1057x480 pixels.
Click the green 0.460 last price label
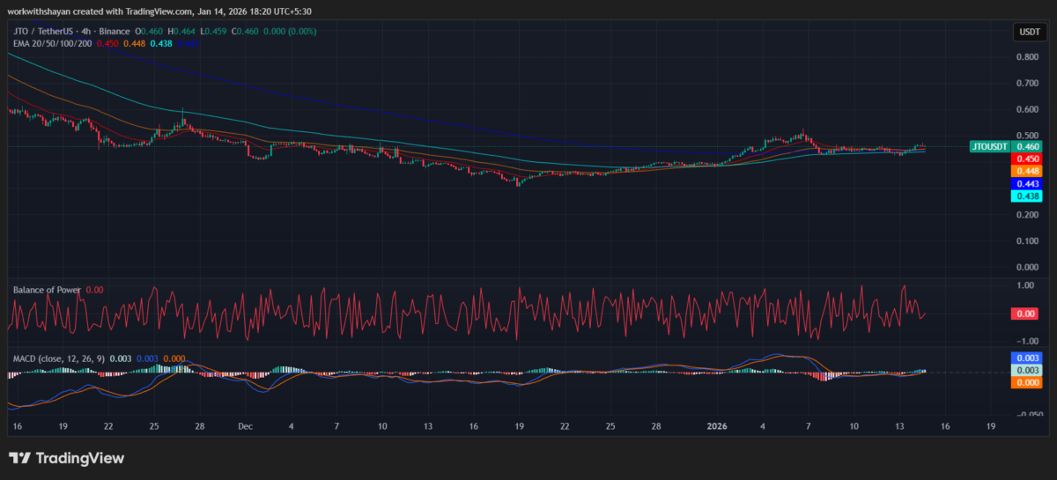[1028, 146]
